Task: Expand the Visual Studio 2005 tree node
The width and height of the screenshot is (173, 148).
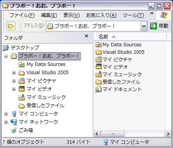Action: pos(14,73)
